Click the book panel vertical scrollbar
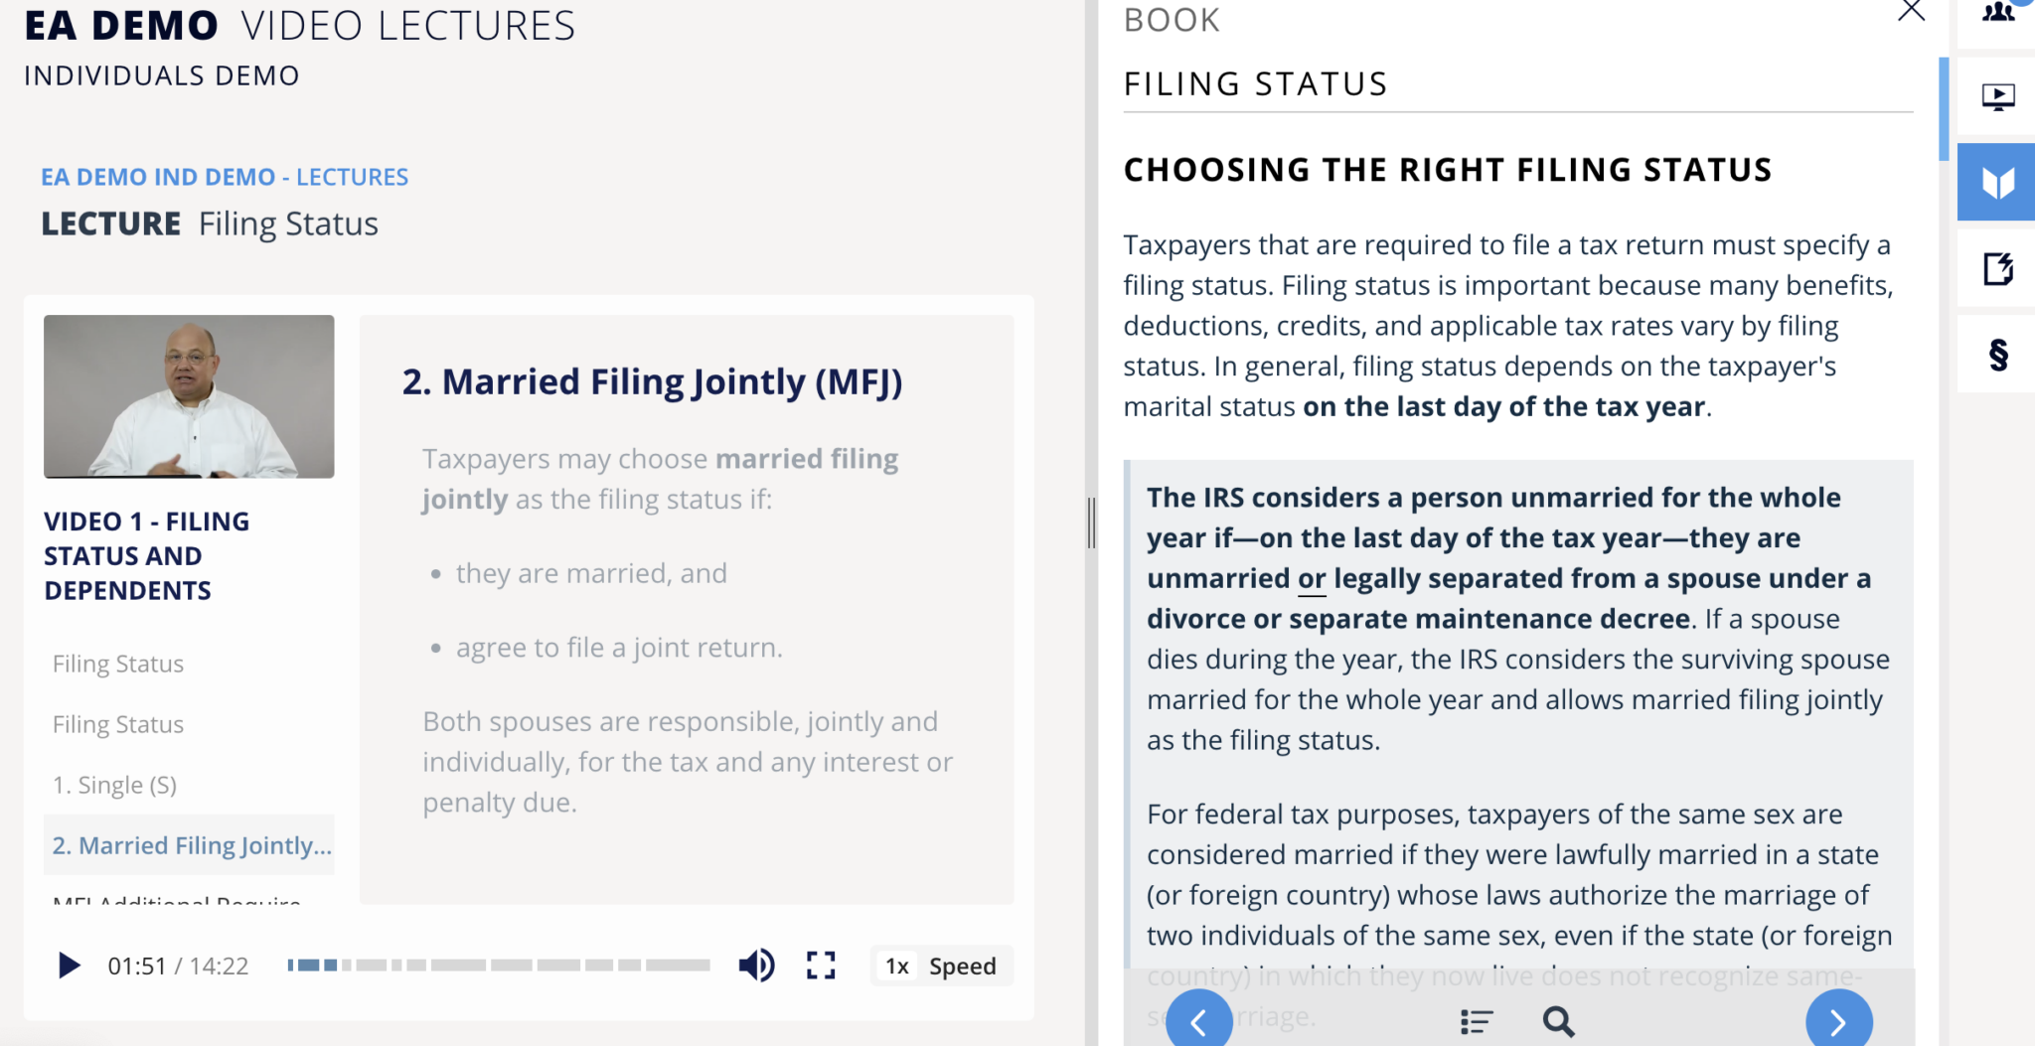Image resolution: width=2035 pixels, height=1046 pixels. click(1944, 109)
